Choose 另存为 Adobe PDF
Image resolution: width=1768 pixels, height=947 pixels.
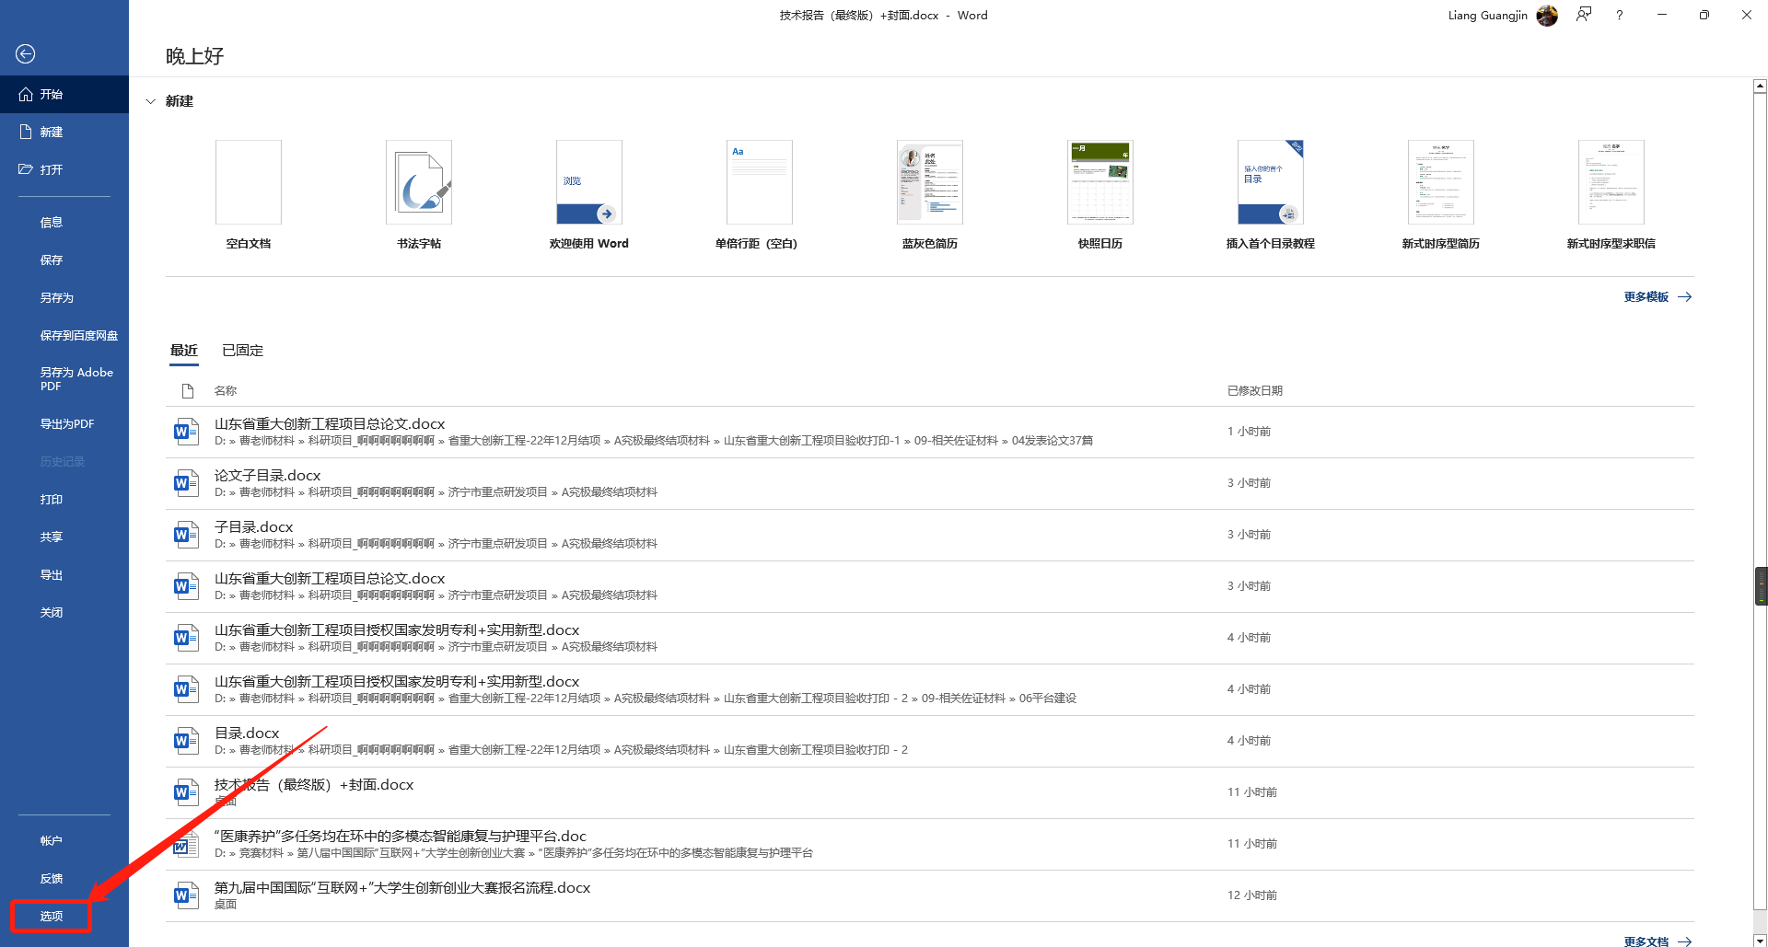pyautogui.click(x=64, y=378)
